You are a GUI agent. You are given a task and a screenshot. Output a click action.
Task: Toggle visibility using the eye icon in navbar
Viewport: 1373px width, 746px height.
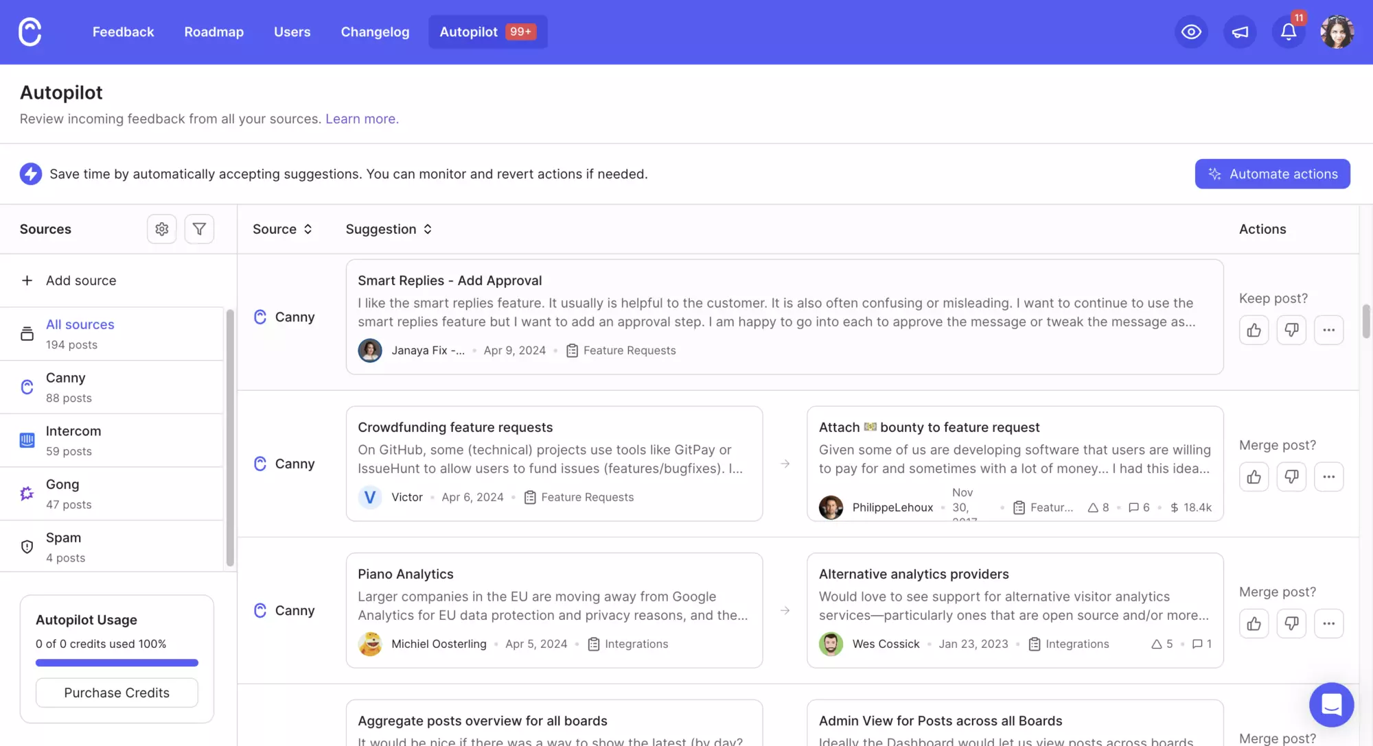point(1192,32)
